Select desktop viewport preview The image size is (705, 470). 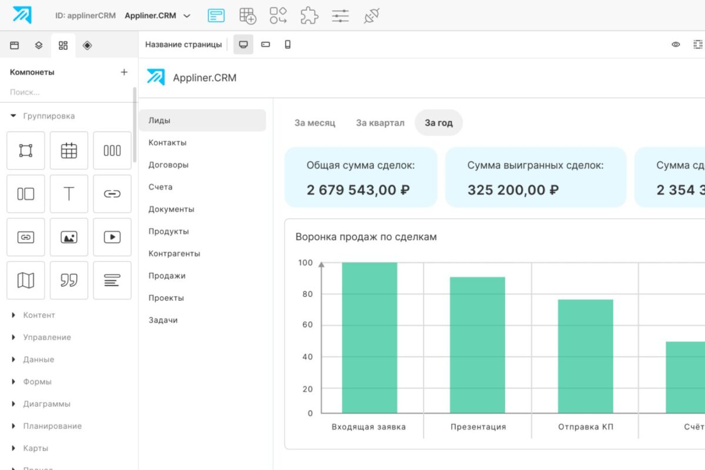point(243,45)
